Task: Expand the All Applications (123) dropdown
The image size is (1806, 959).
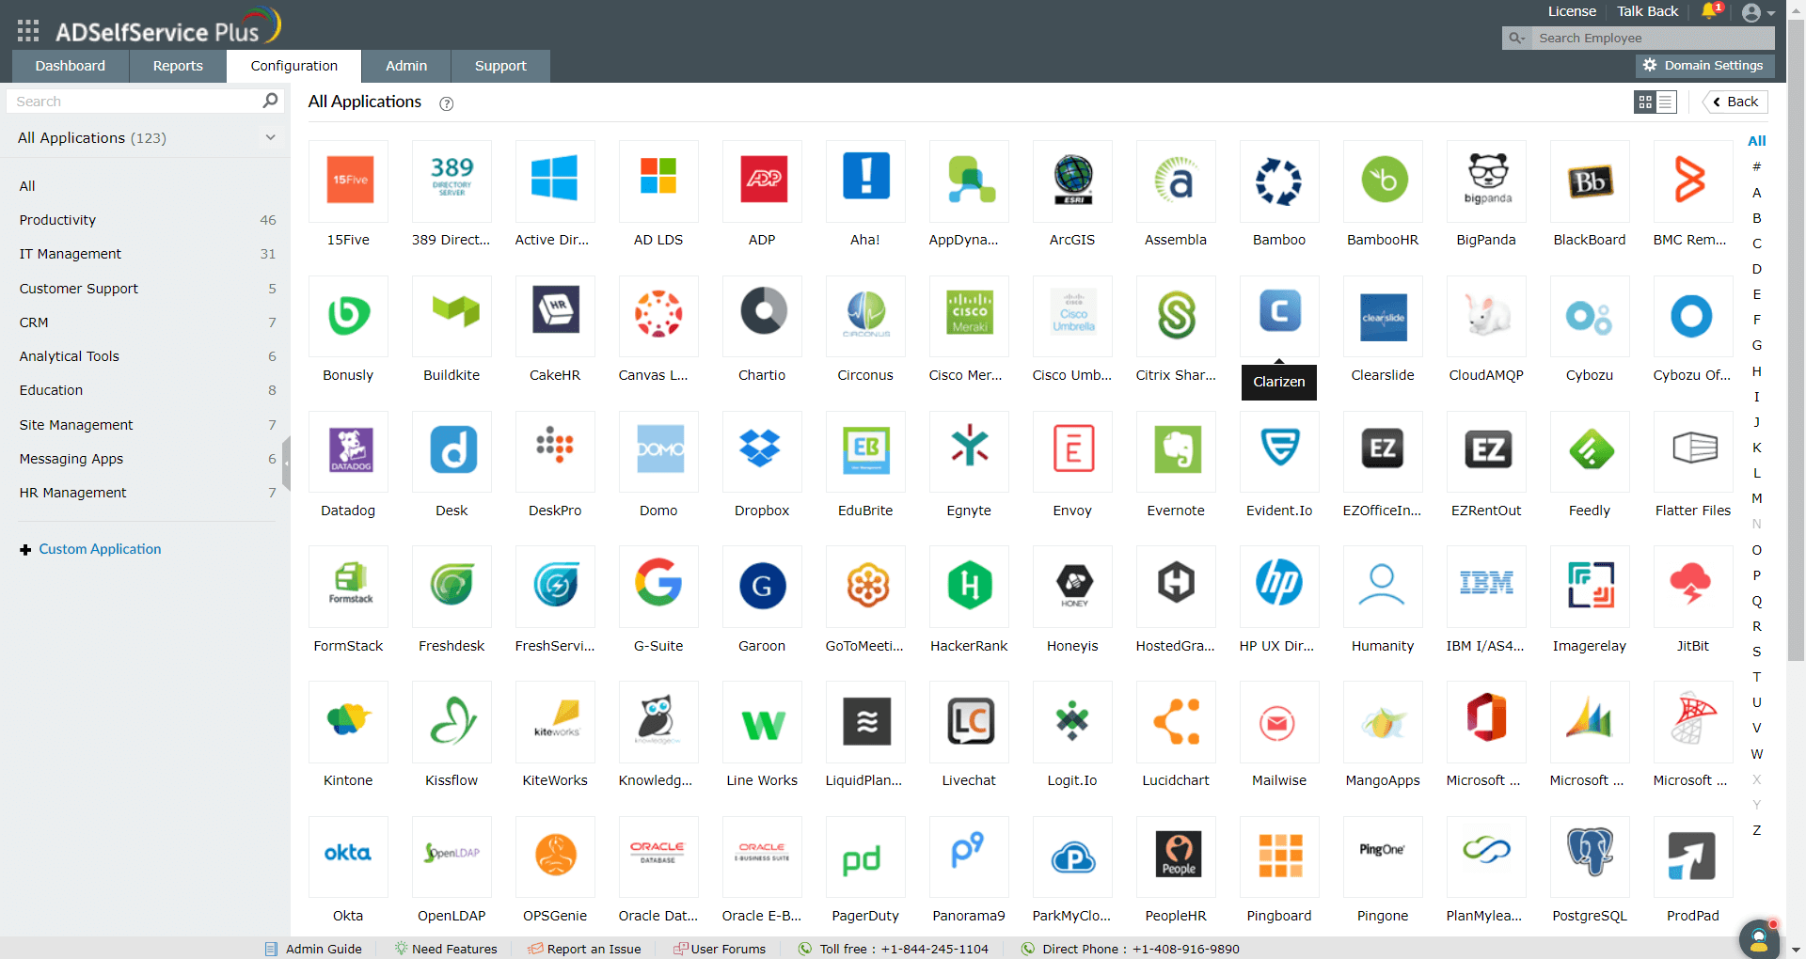Action: point(270,137)
